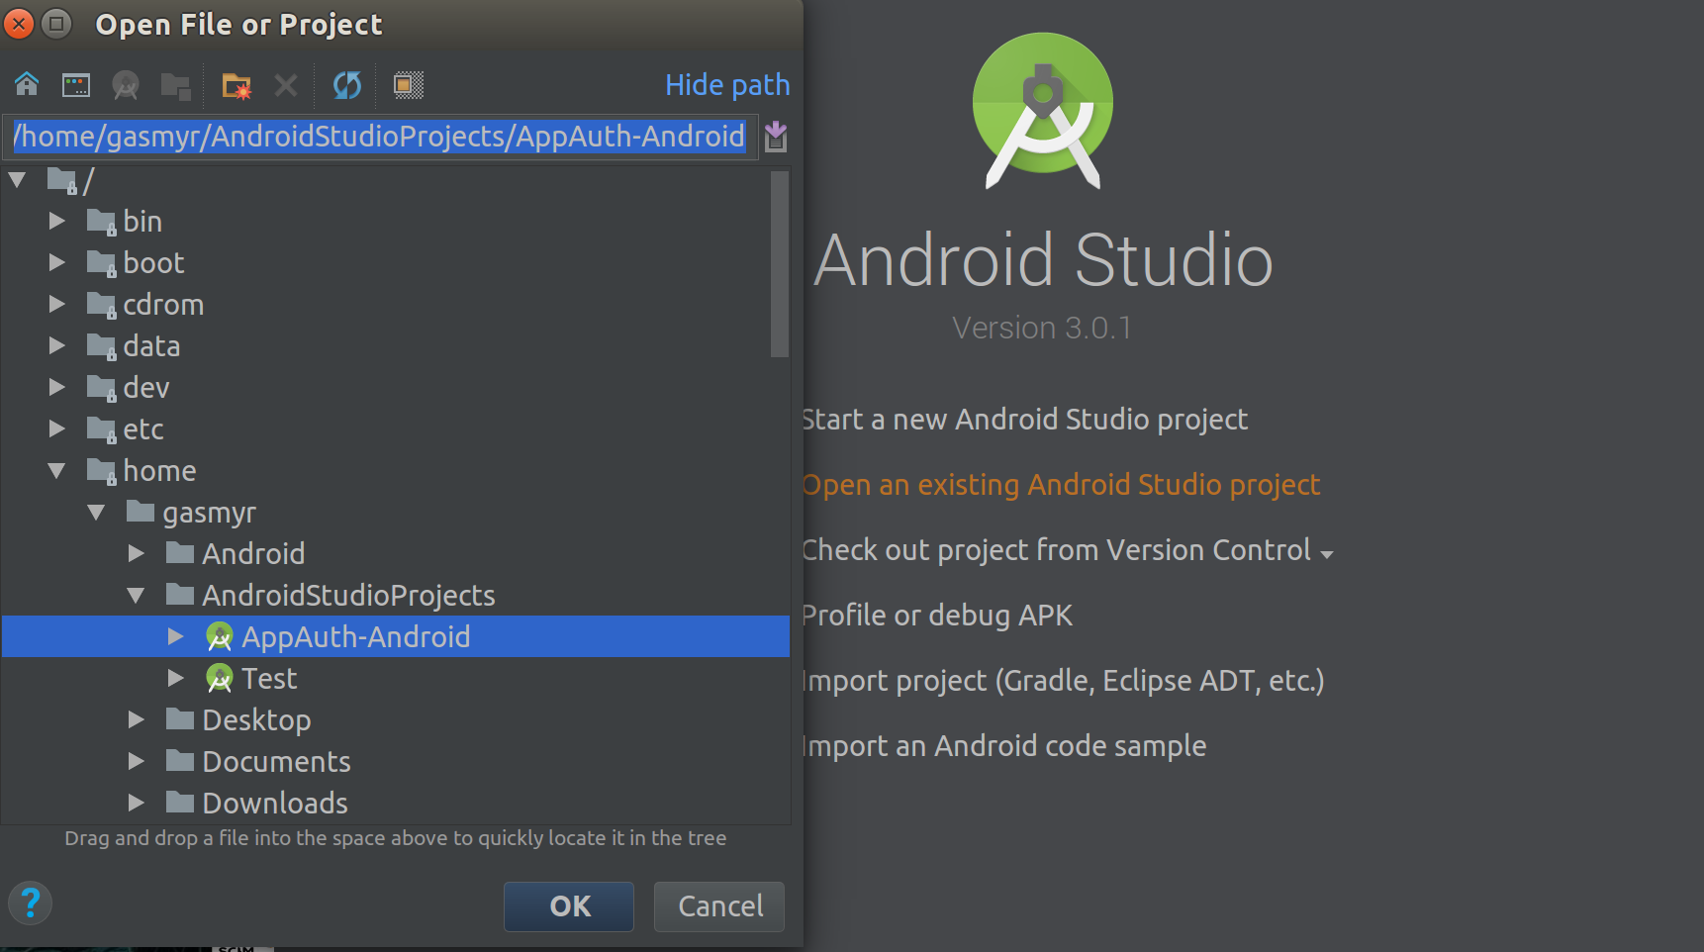
Task: Collapse the home folder node
Action: pyautogui.click(x=57, y=471)
